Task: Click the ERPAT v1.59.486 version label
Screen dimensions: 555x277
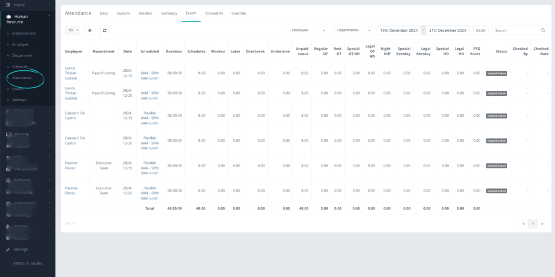Action: (x=29, y=263)
